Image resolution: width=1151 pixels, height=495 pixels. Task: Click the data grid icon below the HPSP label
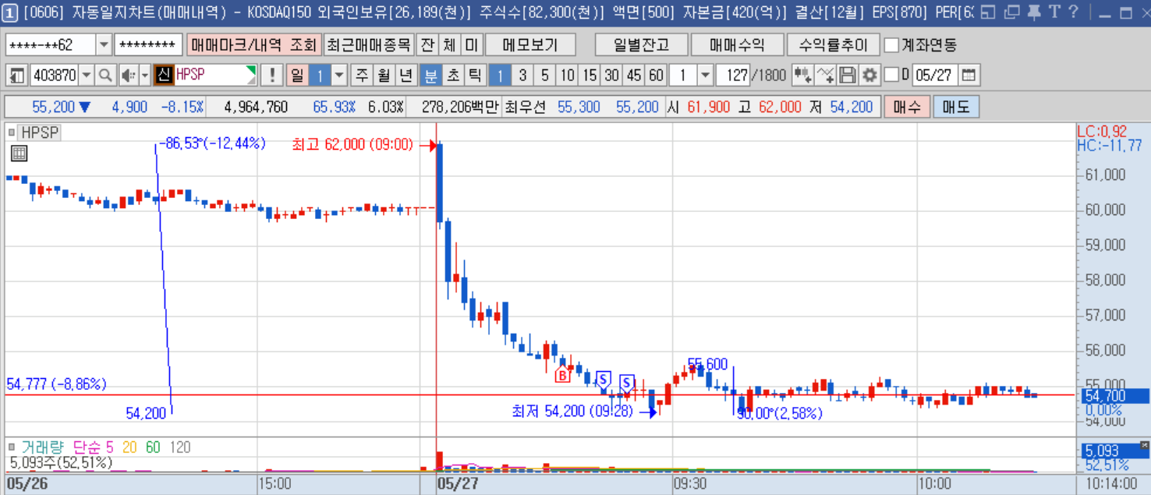click(19, 153)
